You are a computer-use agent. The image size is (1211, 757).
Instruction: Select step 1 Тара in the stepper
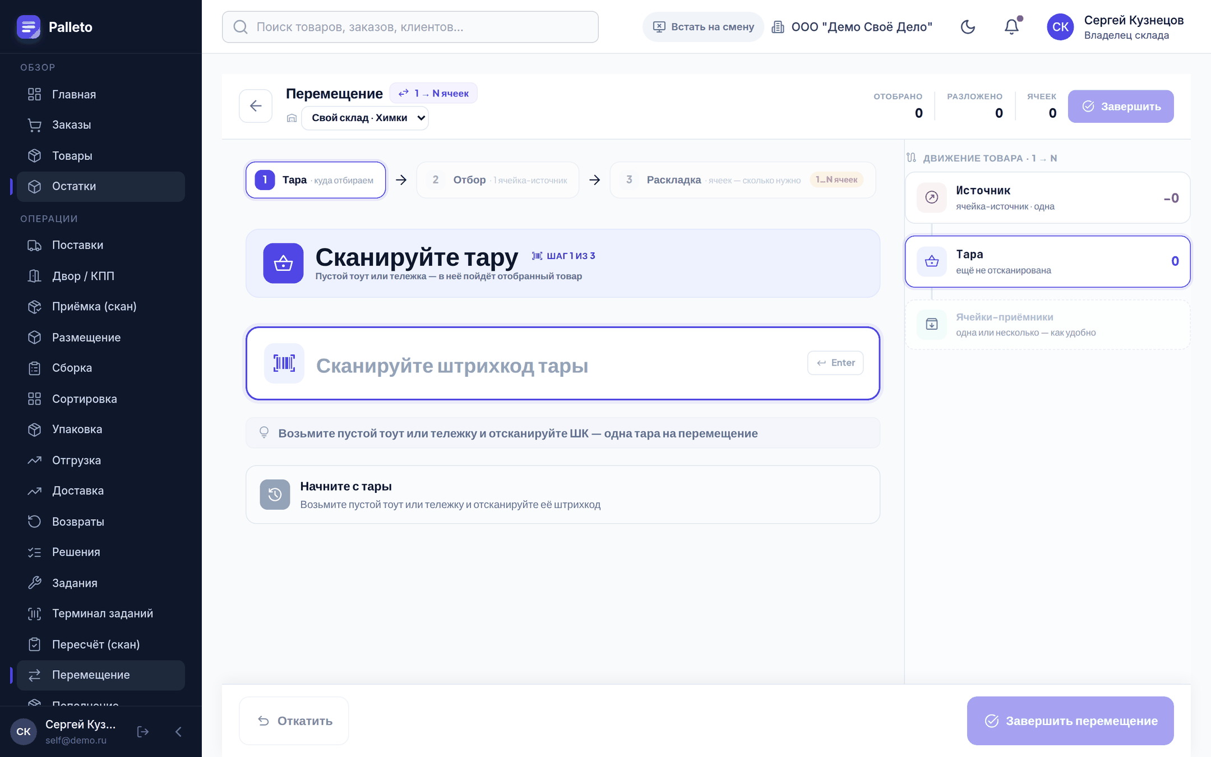click(x=316, y=180)
